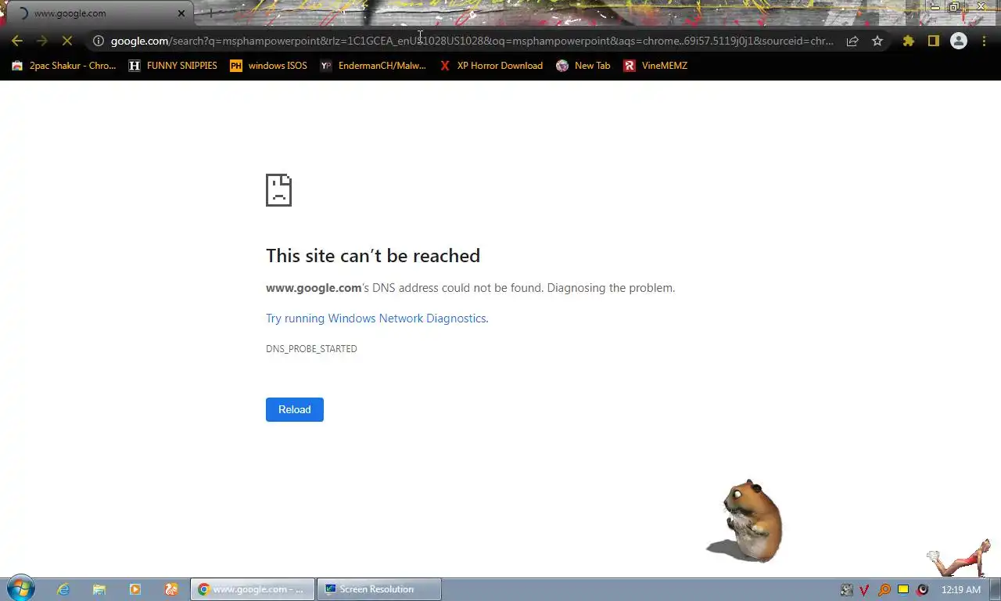The width and height of the screenshot is (1001, 601).
Task: Open Windows Explorer from taskbar
Action: (99, 589)
